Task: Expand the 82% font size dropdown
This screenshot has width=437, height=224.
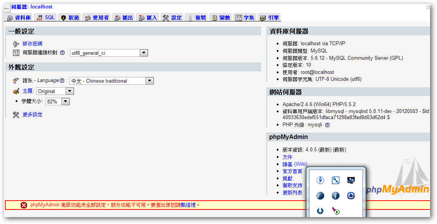Action: pyautogui.click(x=65, y=101)
